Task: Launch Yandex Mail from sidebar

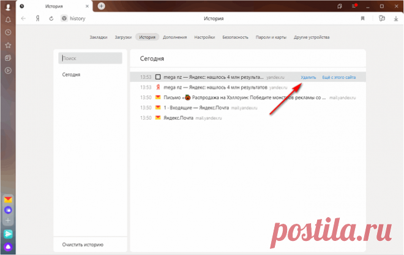Action: pyautogui.click(x=8, y=199)
